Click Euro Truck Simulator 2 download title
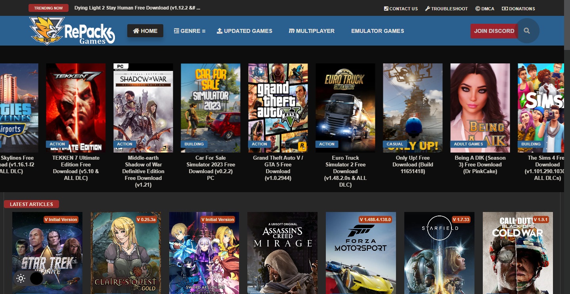This screenshot has width=570, height=294. coord(345,171)
